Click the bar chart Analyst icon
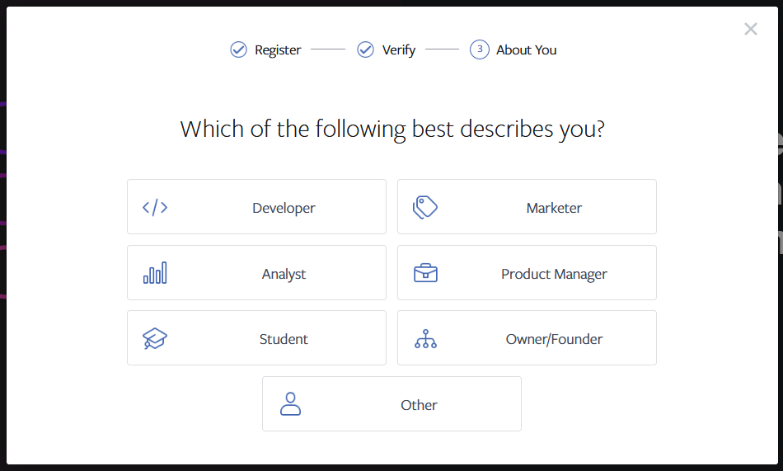Image resolution: width=783 pixels, height=471 pixels. (x=155, y=273)
